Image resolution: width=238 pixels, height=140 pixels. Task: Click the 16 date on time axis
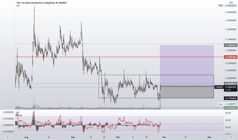pyautogui.click(x=49, y=137)
